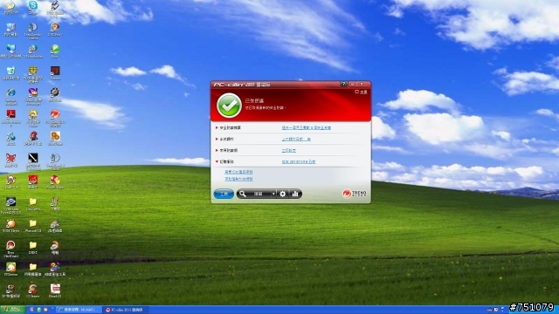
Task: Click the Trend Micro logo in PC-cillin
Action: coord(354,194)
